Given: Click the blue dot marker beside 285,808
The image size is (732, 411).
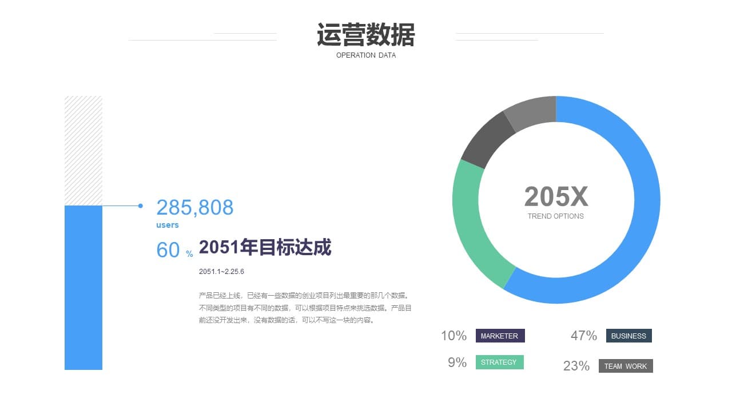Looking at the screenshot, I should coord(140,205).
